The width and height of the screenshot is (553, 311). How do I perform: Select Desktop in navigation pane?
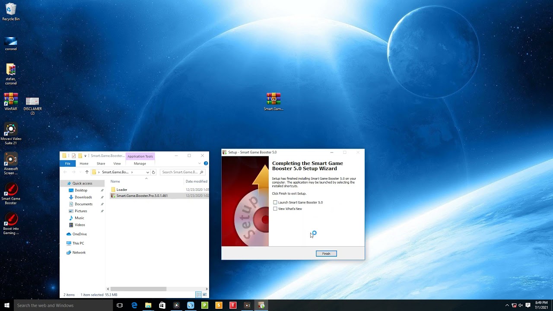[81, 190]
